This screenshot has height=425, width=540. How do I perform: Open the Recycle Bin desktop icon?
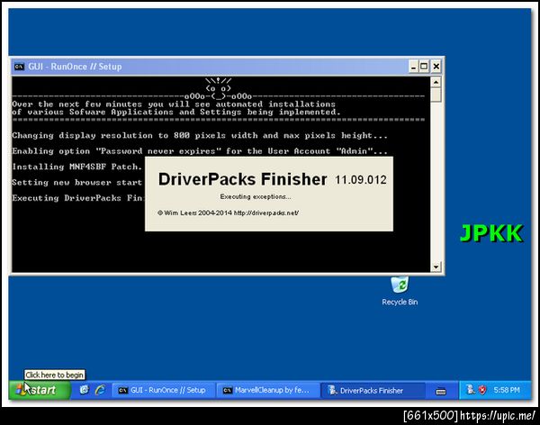(x=400, y=291)
